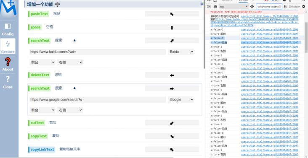
Task: Open the console settings gear
Action: (x=304, y=7)
